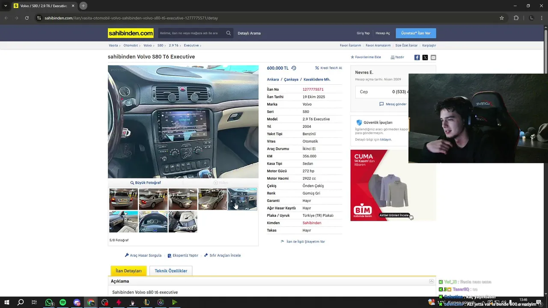Select fourth thumbnail front car photo
The width and height of the screenshot is (548, 308).
[212, 199]
